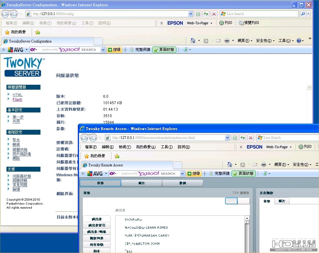Click refresh icon in Twonky Remote Access window

coord(243,138)
